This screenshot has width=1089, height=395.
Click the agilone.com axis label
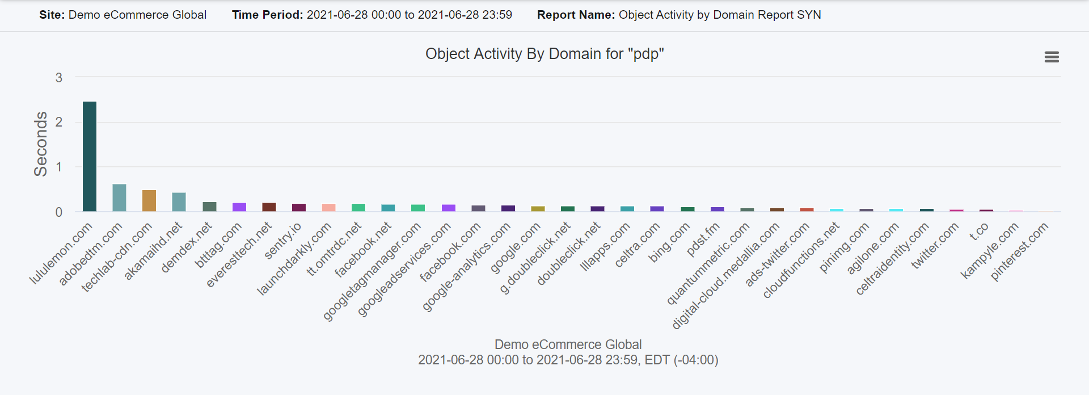click(872, 248)
